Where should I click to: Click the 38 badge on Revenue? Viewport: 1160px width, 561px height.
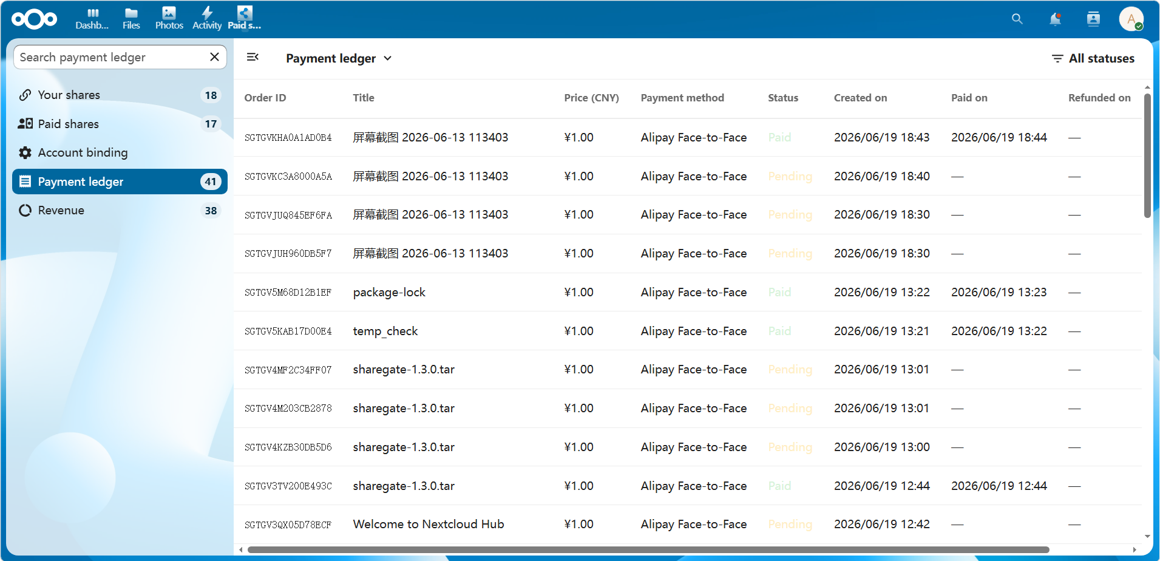pyautogui.click(x=211, y=211)
